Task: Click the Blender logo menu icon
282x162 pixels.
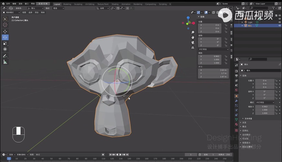Action: [3, 4]
